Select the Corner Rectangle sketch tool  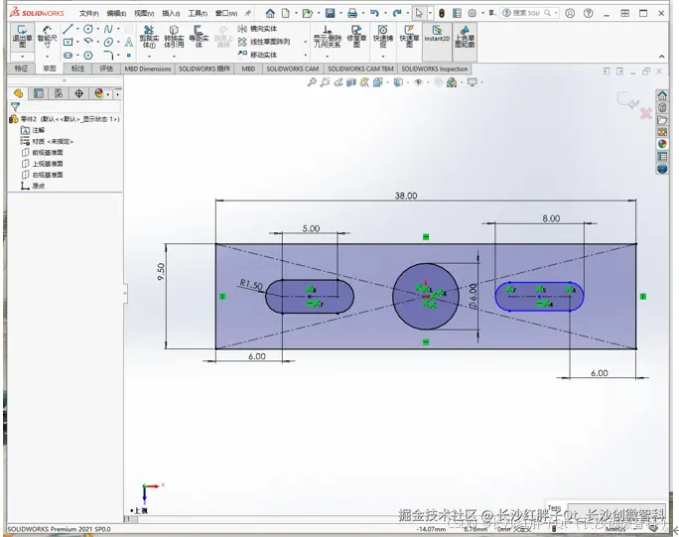tap(68, 42)
